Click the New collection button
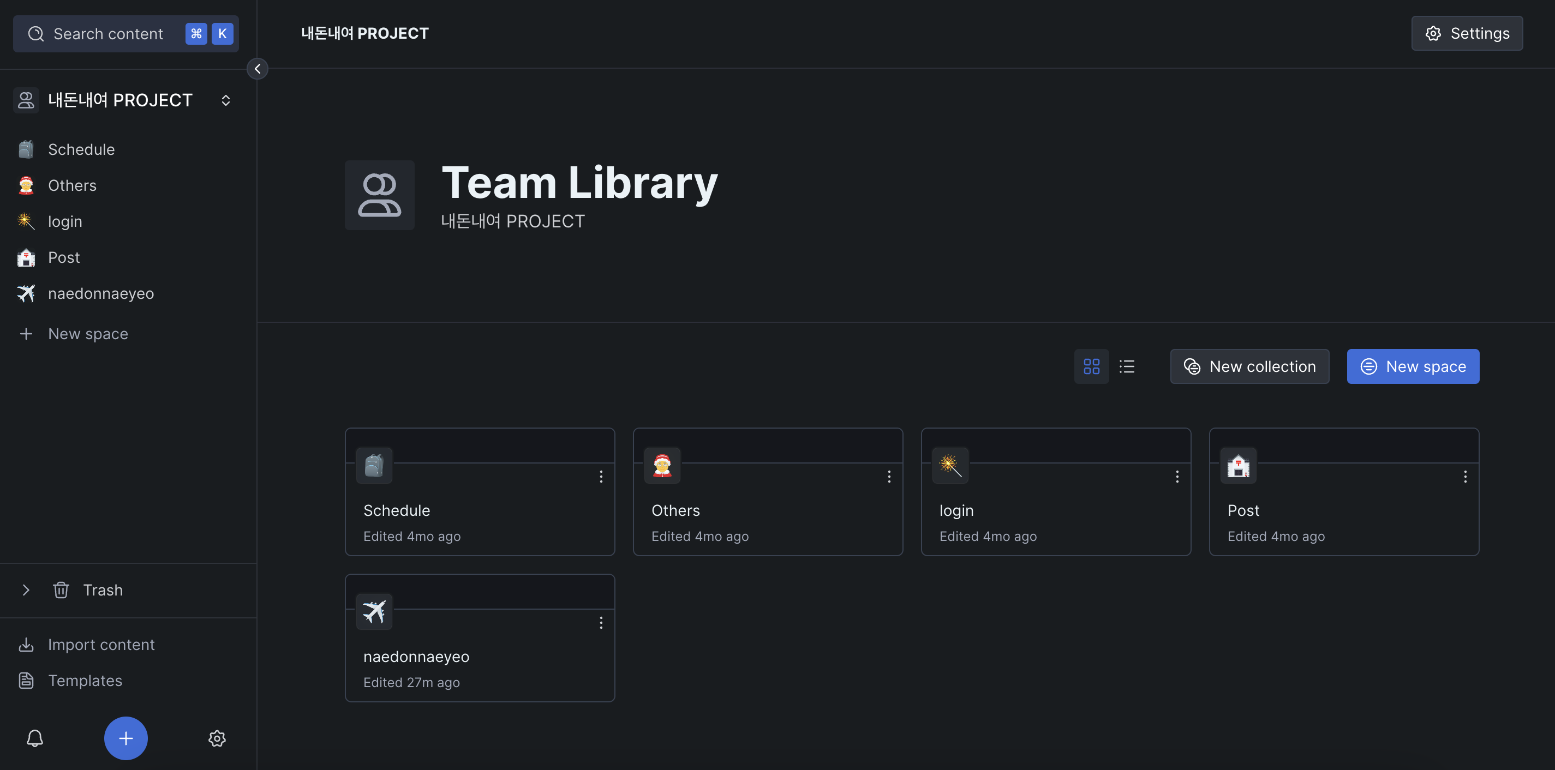Screen dimensions: 1555x770 click(x=1249, y=366)
